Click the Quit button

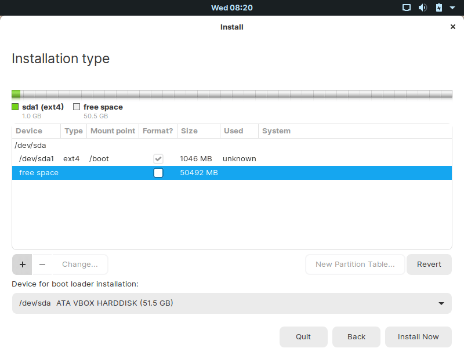click(x=303, y=337)
